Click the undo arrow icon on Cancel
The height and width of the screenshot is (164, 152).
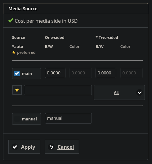point(51,147)
